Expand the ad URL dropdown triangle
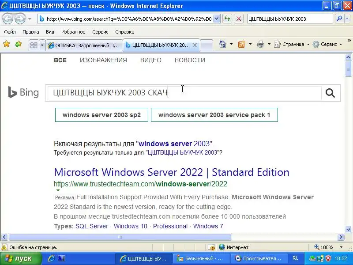Image resolution: width=353 pixels, height=265 pixels. pos(58,190)
